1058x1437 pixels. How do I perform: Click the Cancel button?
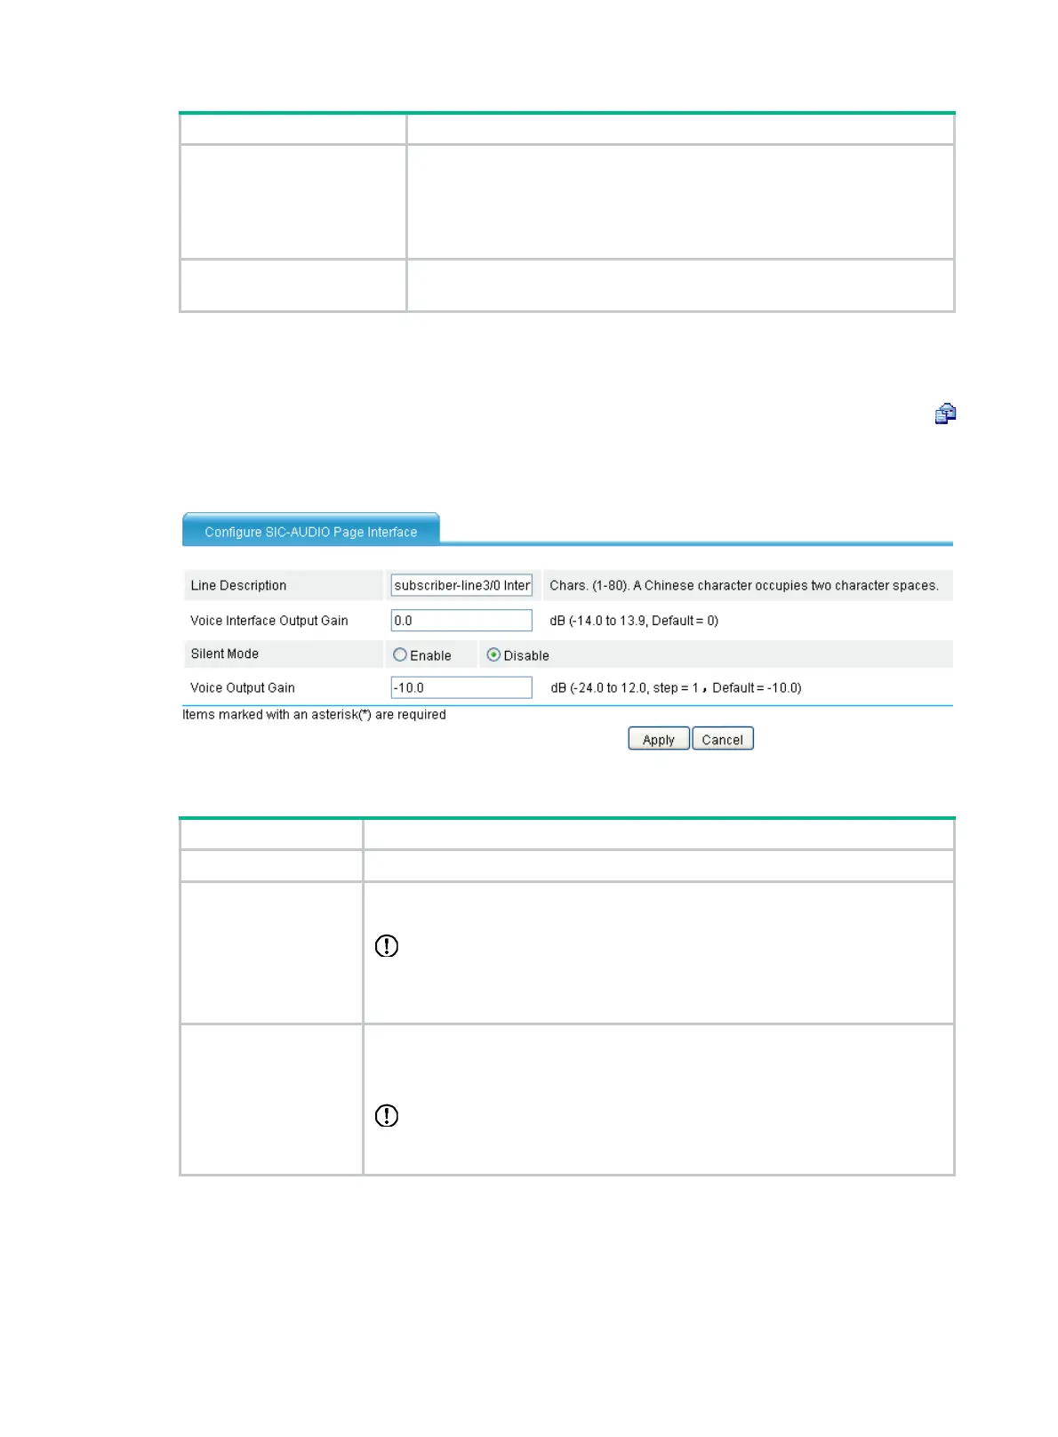pos(723,739)
